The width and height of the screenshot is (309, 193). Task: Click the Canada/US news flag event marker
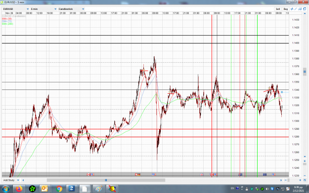click(90, 175)
